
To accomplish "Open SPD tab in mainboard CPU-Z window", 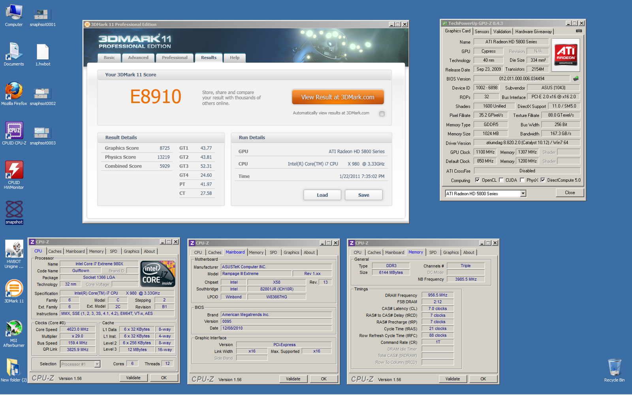I will [x=273, y=252].
